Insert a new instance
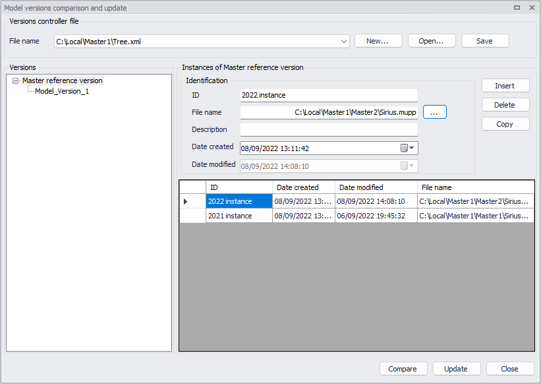 click(x=505, y=86)
